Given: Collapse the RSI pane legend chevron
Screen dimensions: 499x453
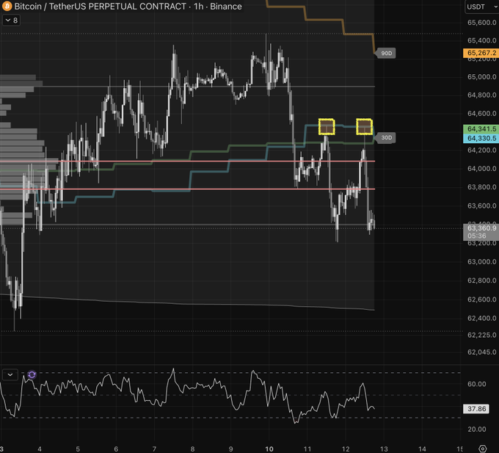Looking at the screenshot, I should [x=10, y=374].
